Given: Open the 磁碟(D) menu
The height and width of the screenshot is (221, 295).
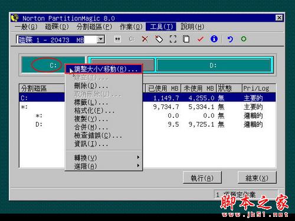Looking at the screenshot, I should [x=57, y=27].
